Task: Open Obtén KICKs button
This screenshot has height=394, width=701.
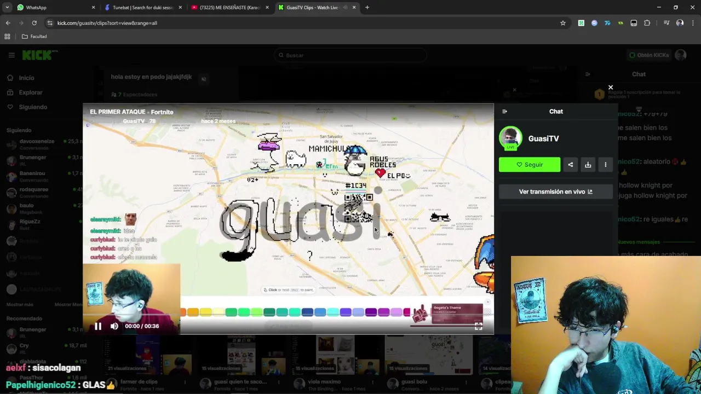Action: [649, 55]
